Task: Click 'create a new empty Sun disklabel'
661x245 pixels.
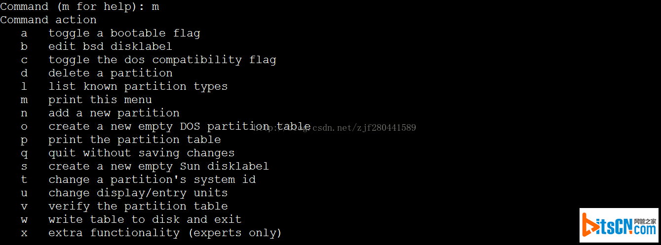Action: [158, 167]
